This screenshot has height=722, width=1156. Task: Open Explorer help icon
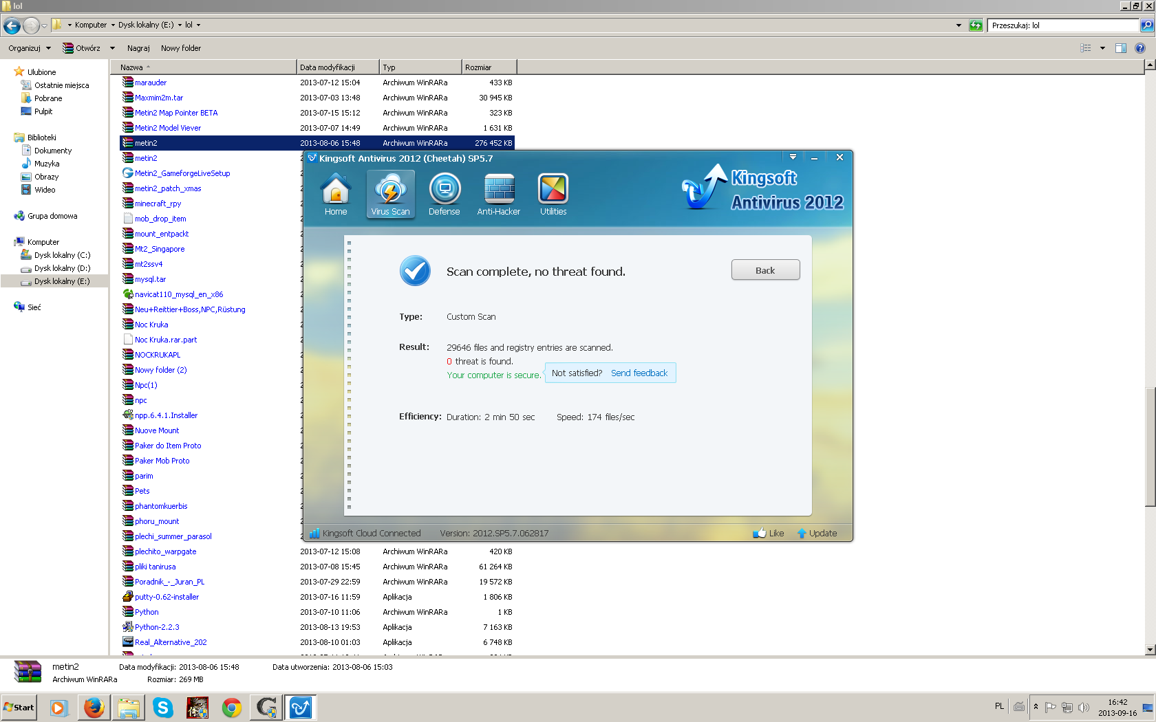[1140, 48]
